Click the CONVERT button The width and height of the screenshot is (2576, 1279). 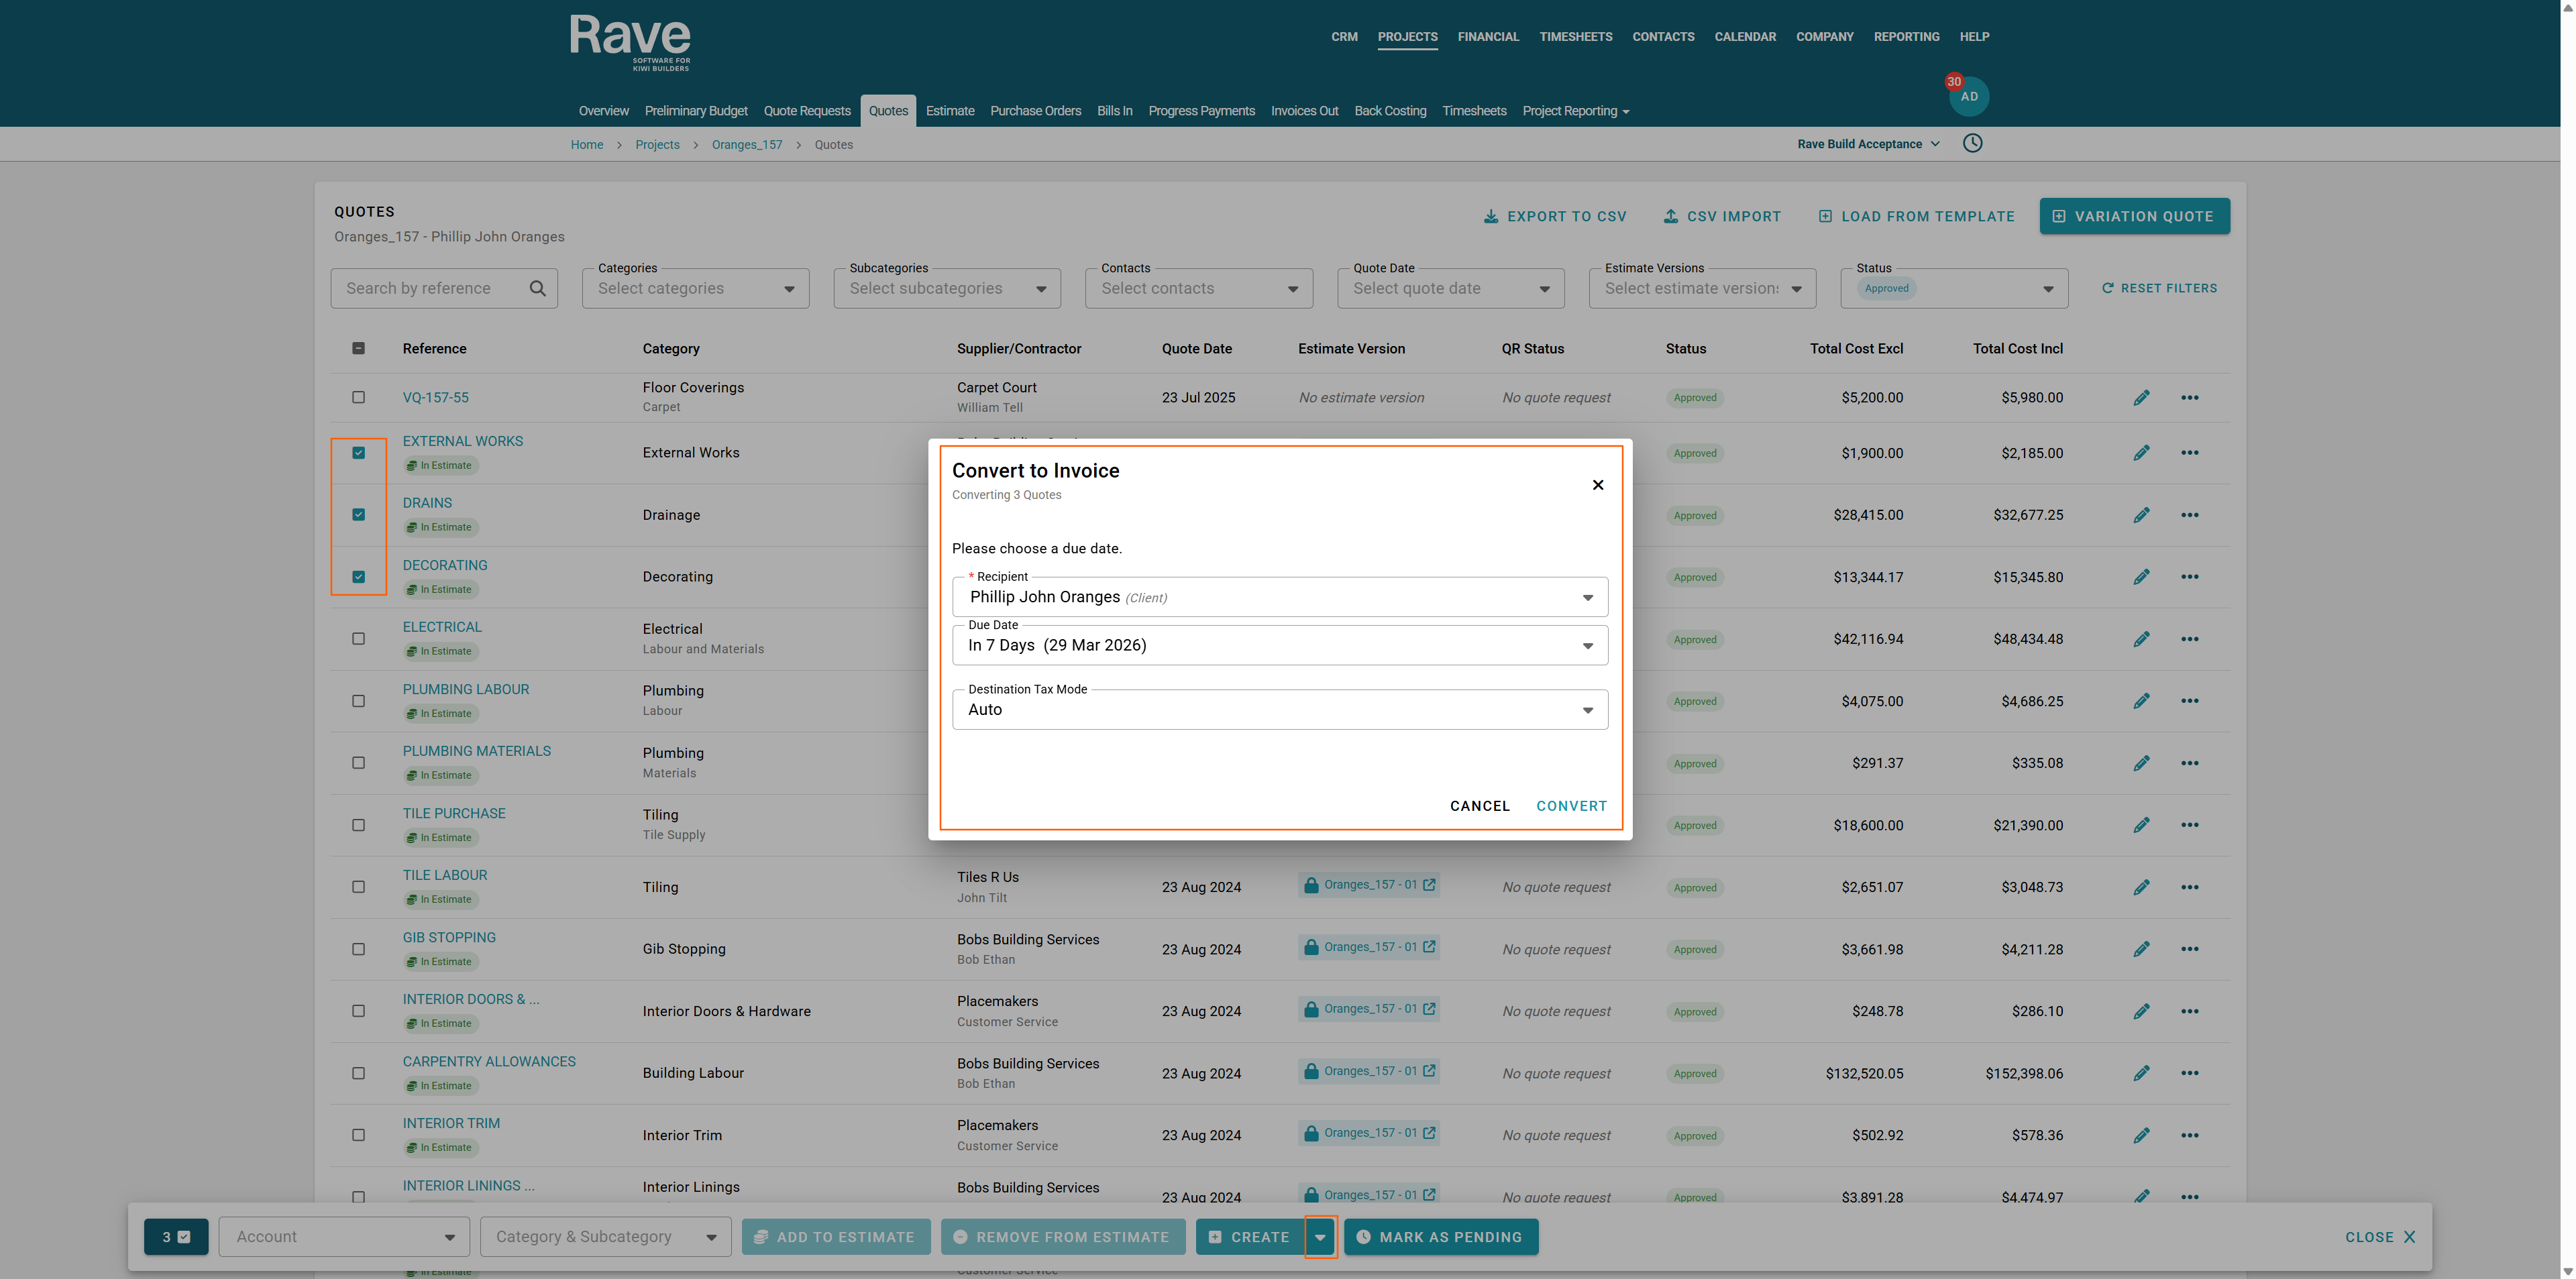click(1571, 806)
